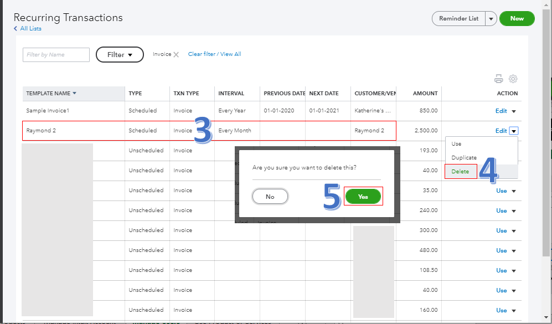This screenshot has width=552, height=324.
Task: Open the table settings gear icon
Action: (x=513, y=79)
